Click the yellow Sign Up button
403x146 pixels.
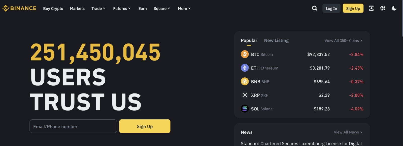tap(353, 8)
